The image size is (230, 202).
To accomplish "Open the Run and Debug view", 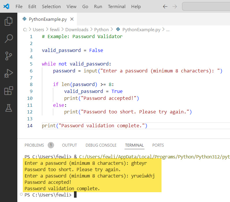I will pos(9,73).
